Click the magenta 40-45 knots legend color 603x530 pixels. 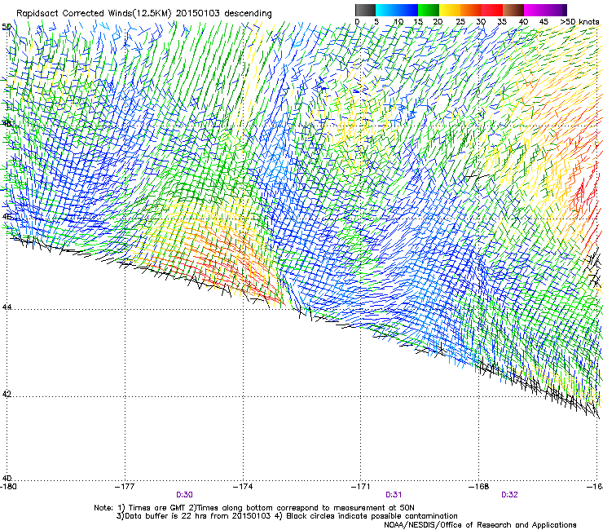535,10
